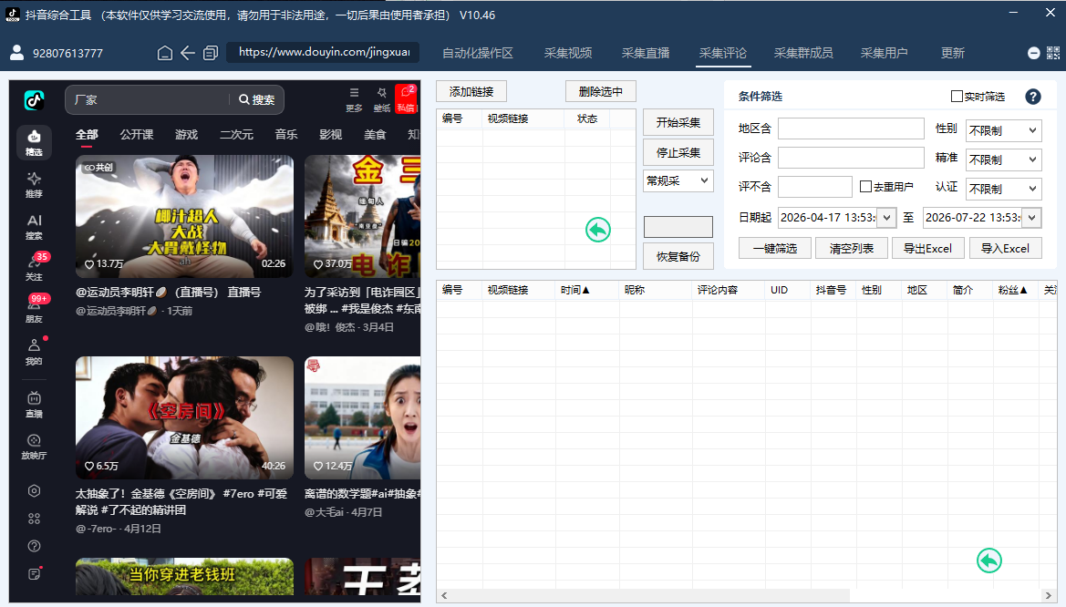Click the 恢复备份 button
1066x607 pixels.
coord(678,256)
